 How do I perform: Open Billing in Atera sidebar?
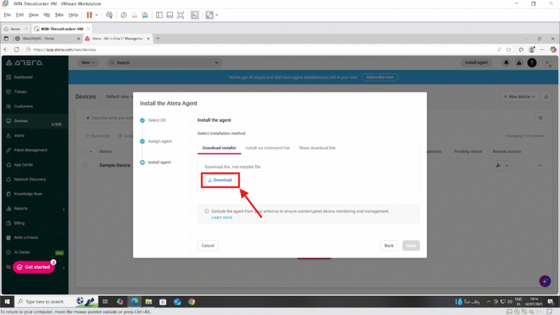[19, 223]
